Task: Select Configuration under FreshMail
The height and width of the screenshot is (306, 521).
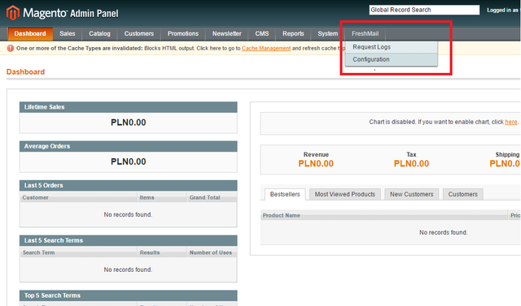Action: pyautogui.click(x=391, y=59)
